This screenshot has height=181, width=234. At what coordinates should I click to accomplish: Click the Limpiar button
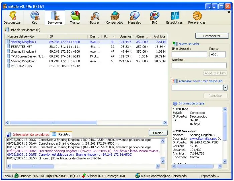[x=158, y=133]
